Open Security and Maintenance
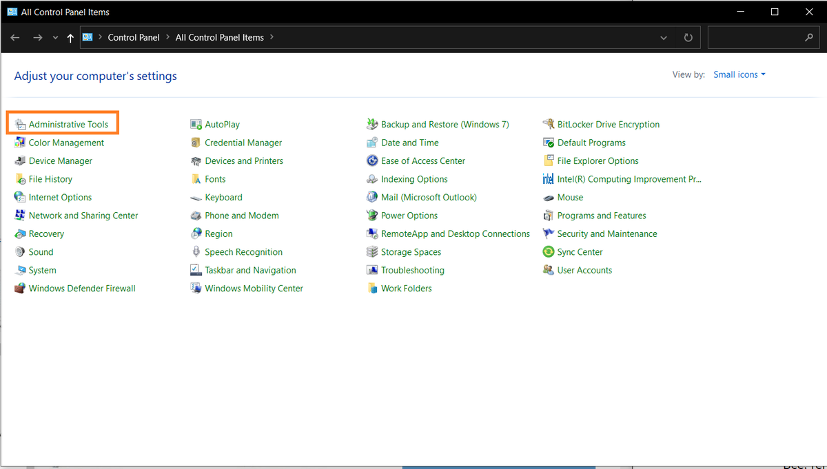Viewport: 827px width, 469px height. point(607,234)
